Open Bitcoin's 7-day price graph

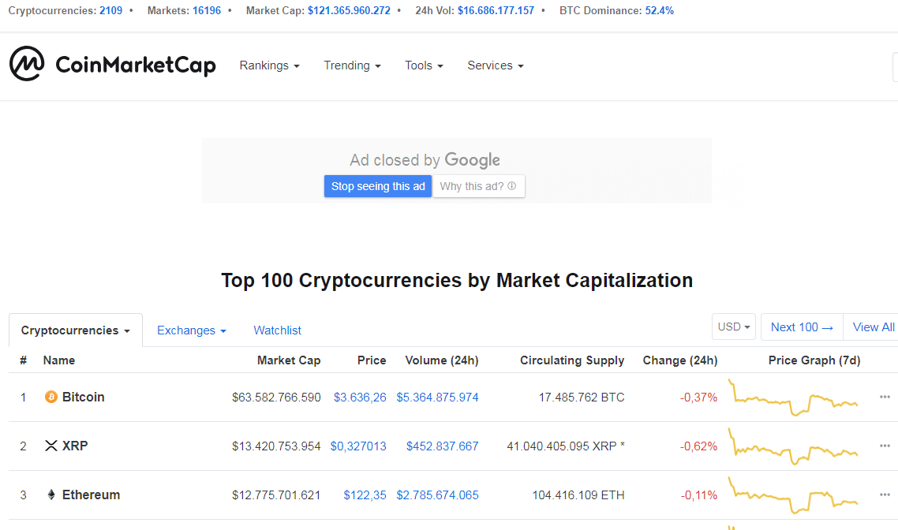(794, 397)
